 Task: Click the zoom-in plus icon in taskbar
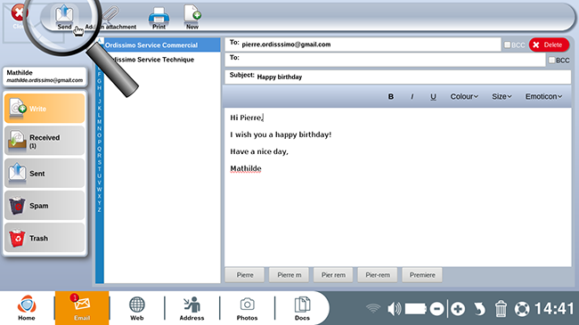[458, 308]
